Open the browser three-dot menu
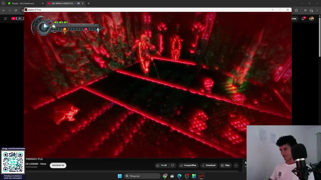This screenshot has width=321, height=180. [317, 10]
